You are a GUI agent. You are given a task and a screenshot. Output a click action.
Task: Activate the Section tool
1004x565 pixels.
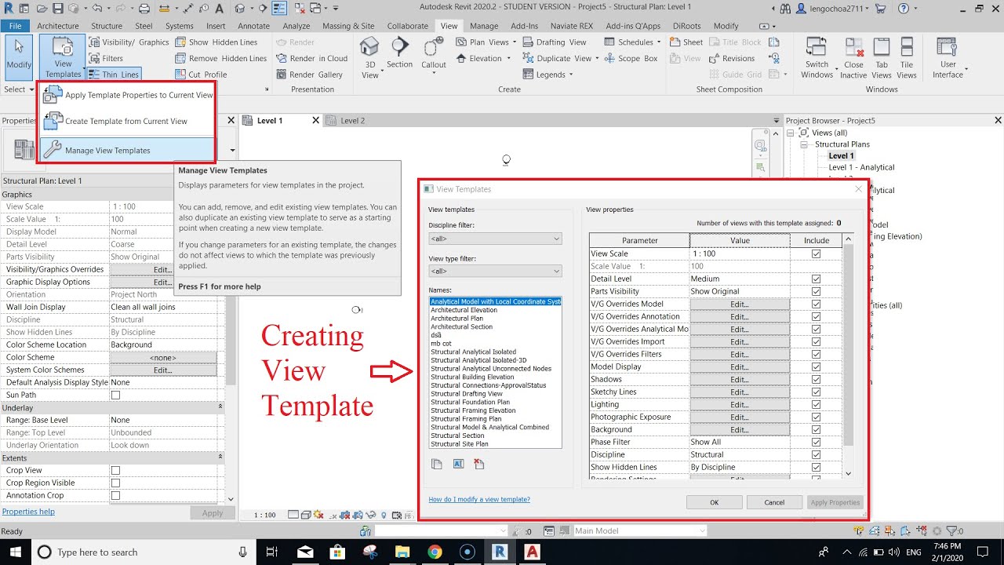399,53
